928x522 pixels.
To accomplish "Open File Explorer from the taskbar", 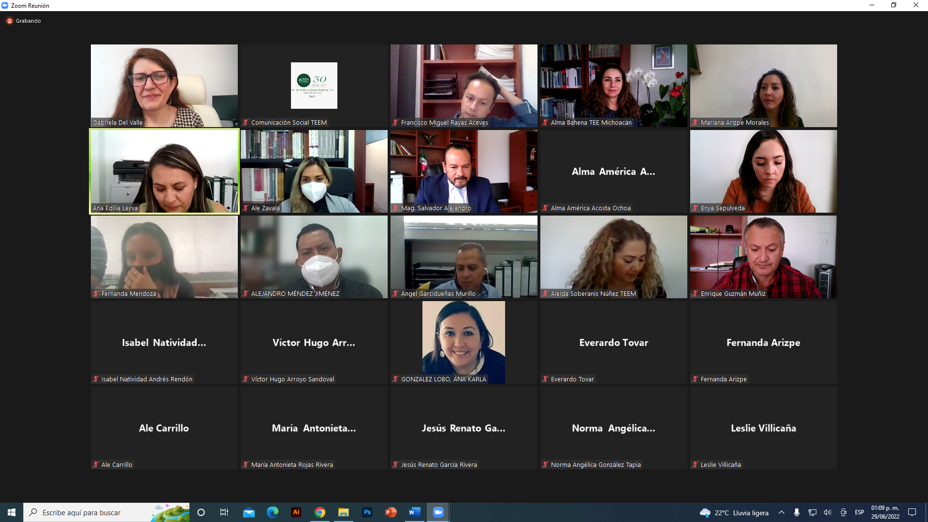I will [344, 512].
